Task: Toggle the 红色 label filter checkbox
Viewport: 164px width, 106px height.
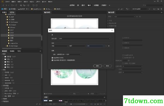Action: [3, 59]
